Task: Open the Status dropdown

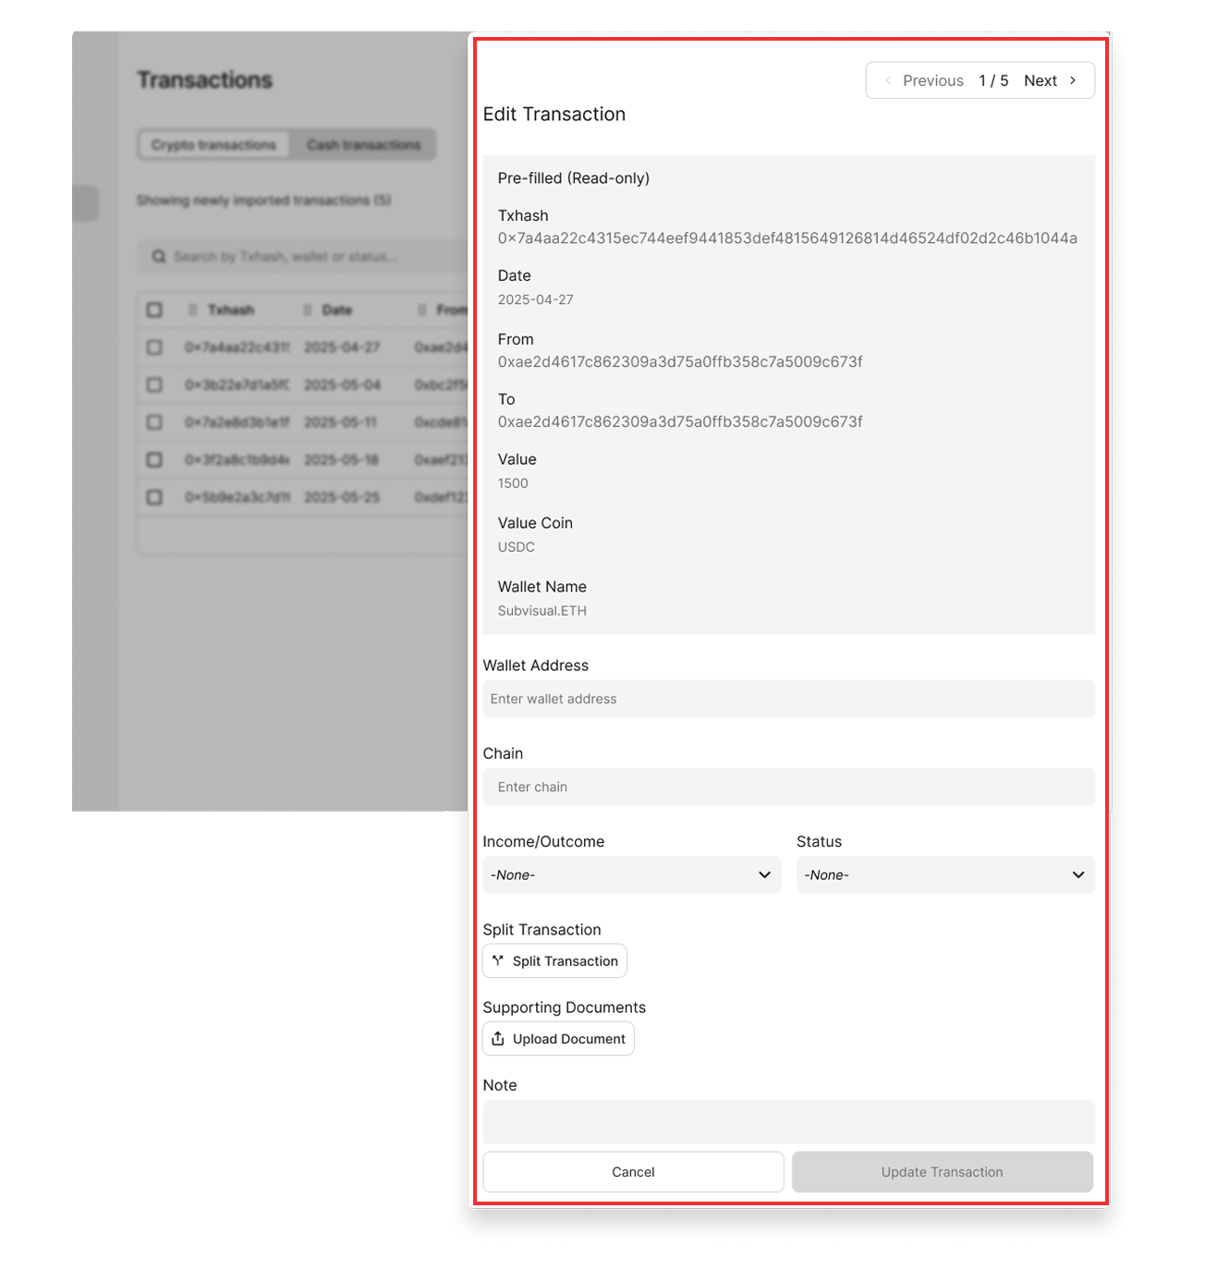Action: point(945,874)
